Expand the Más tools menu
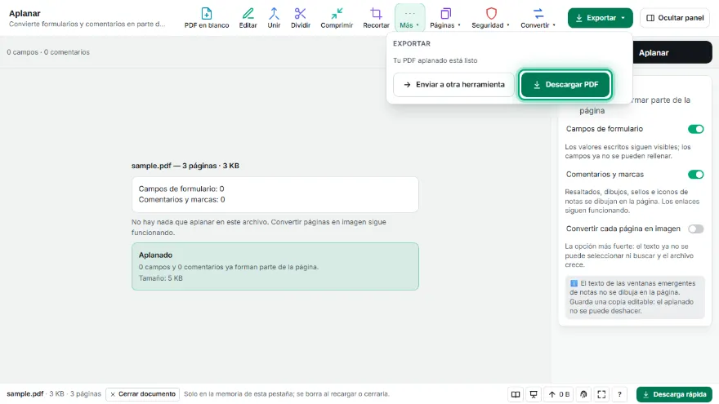Image resolution: width=719 pixels, height=404 pixels. (409, 18)
